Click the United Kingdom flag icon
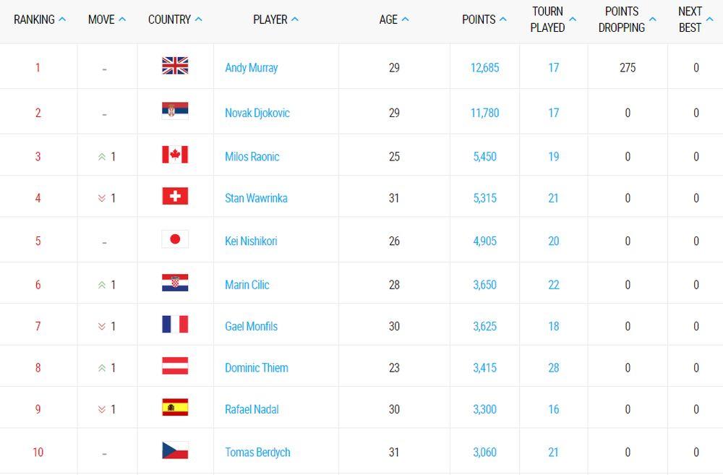The height and width of the screenshot is (475, 723). (175, 67)
